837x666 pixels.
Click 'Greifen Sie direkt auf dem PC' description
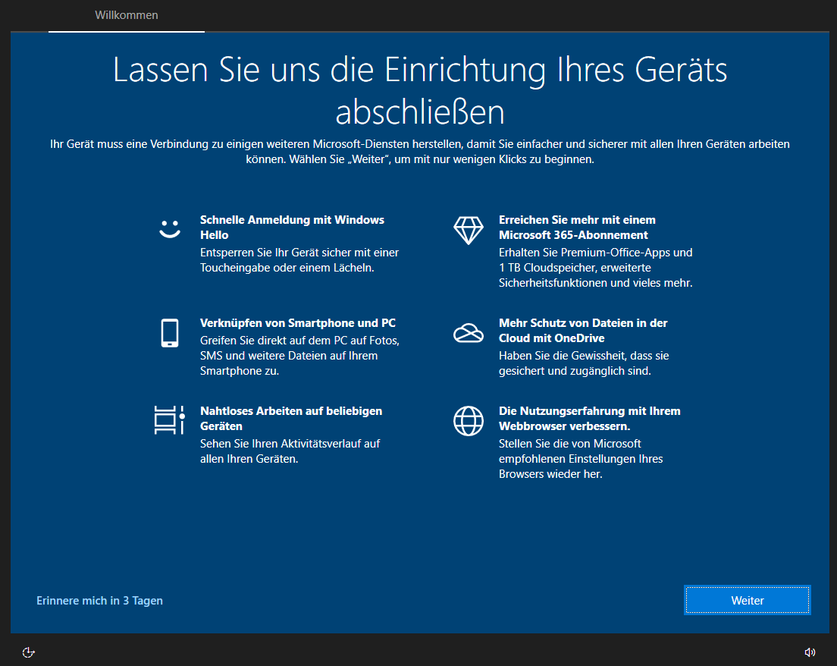coord(299,356)
